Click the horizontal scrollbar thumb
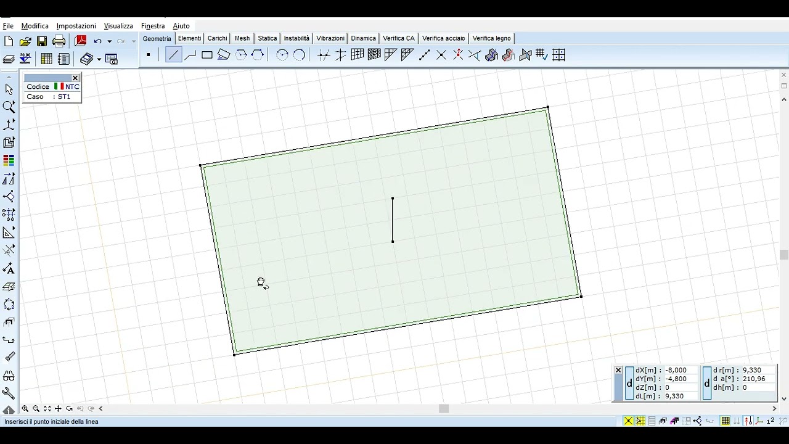Screen dimensions: 789x444 point(444,408)
